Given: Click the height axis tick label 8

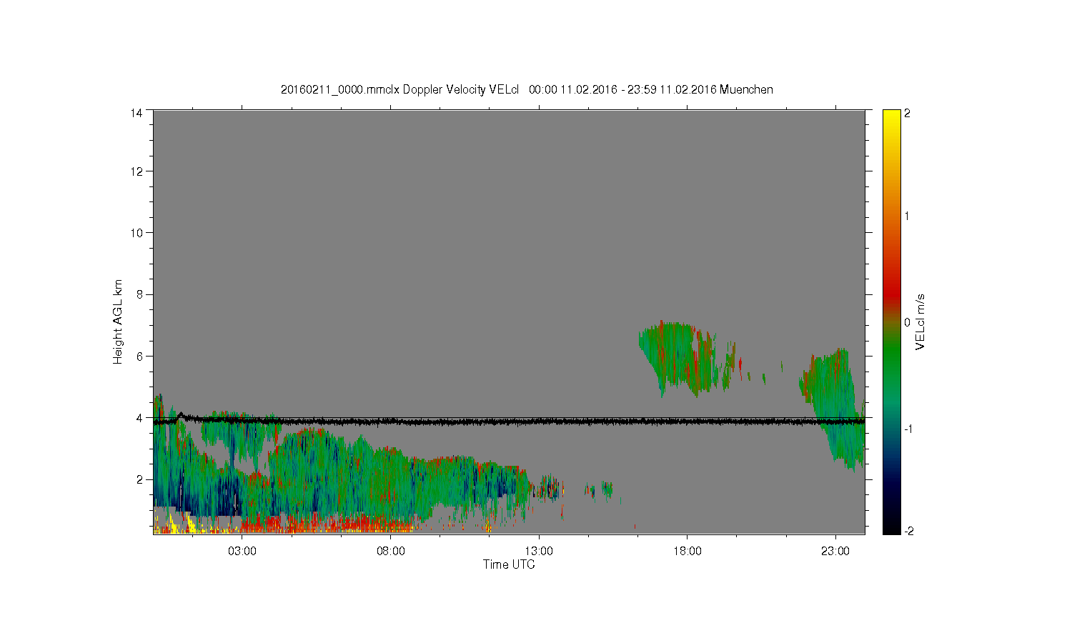Looking at the screenshot, I should point(139,294).
